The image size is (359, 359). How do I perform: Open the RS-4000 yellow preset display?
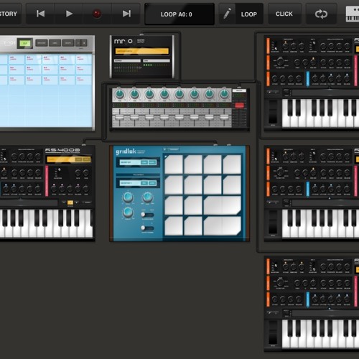click(69, 159)
